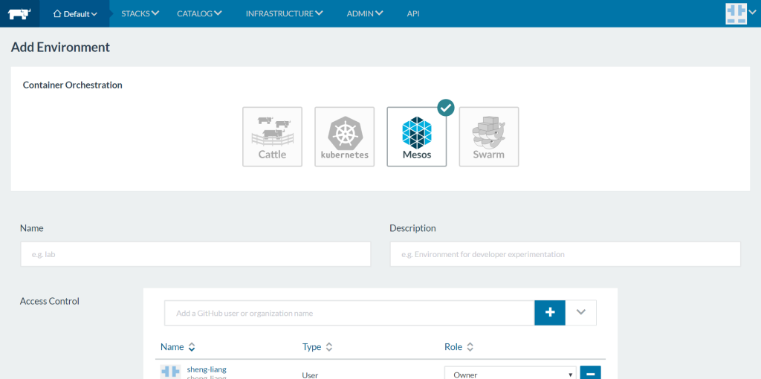Screen dimensions: 761x379
Task: Click the plus button to add member
Action: tap(550, 313)
